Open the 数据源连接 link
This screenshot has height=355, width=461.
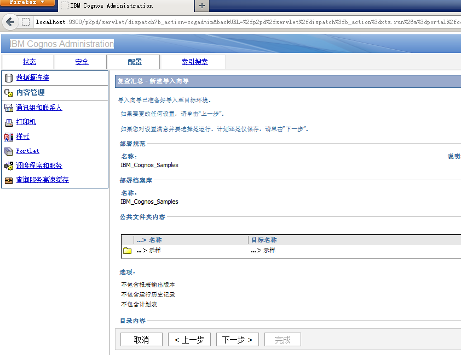33,78
